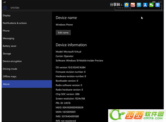Click the IMEI number line

point(67,116)
